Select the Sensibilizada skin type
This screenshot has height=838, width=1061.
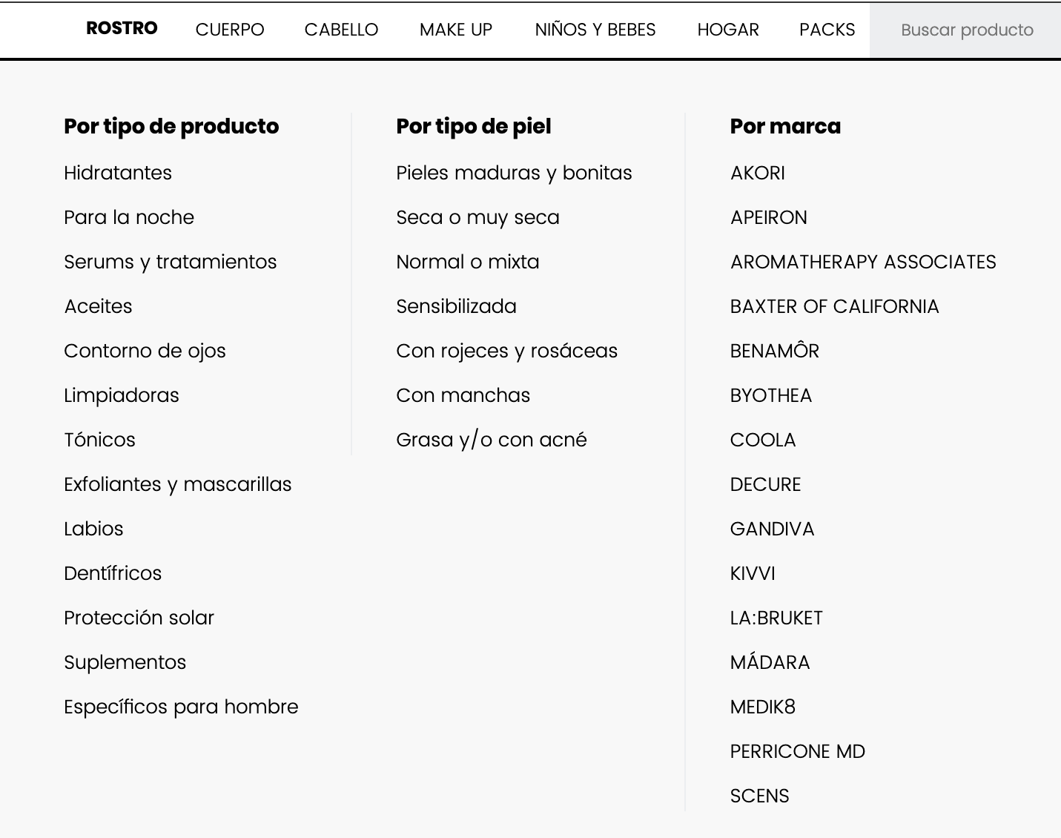[456, 306]
